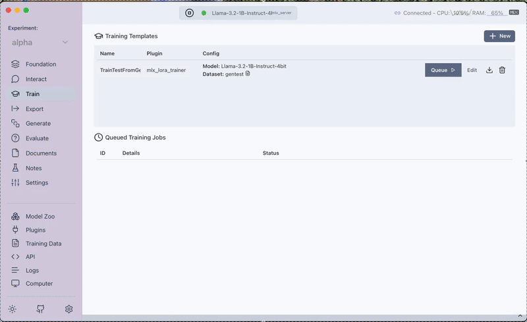Open the GitHub link icon
This screenshot has width=527, height=322.
pos(40,309)
